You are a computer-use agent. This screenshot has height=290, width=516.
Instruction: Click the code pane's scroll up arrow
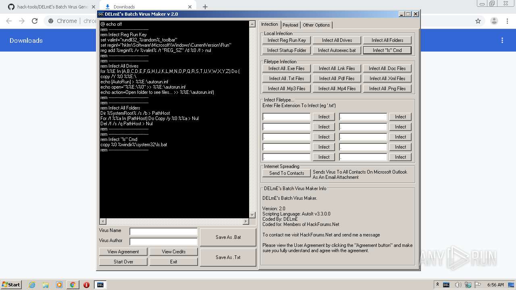click(252, 24)
